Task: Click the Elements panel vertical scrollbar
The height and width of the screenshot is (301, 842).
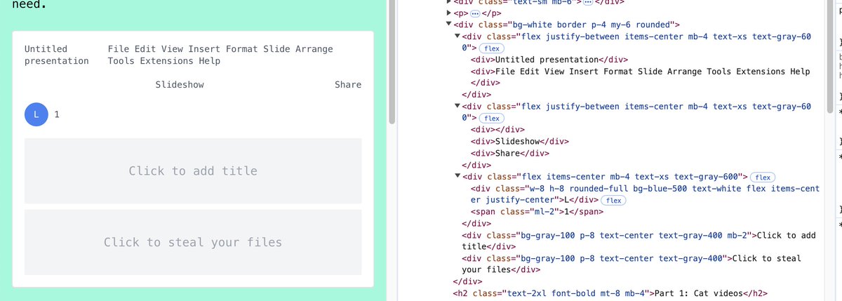Action: [830, 56]
